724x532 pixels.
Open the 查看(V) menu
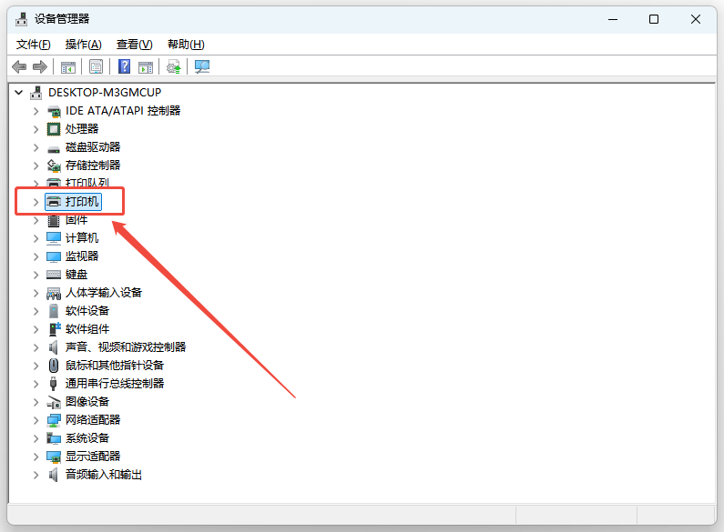(x=135, y=45)
